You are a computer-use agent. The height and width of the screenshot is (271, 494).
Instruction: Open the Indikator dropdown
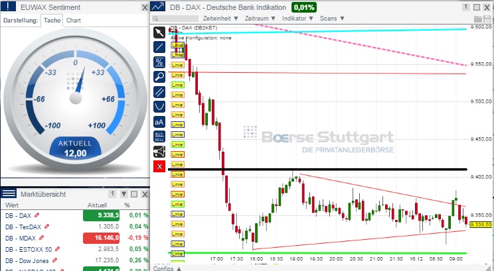pos(297,19)
